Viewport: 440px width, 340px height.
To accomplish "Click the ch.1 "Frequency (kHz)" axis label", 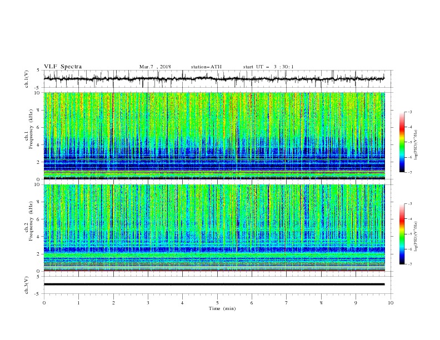I will pyautogui.click(x=31, y=129).
